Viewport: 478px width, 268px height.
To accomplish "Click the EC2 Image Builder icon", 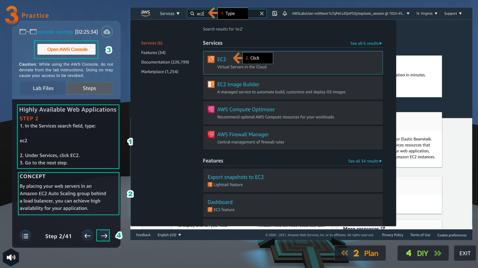I will pyautogui.click(x=211, y=84).
